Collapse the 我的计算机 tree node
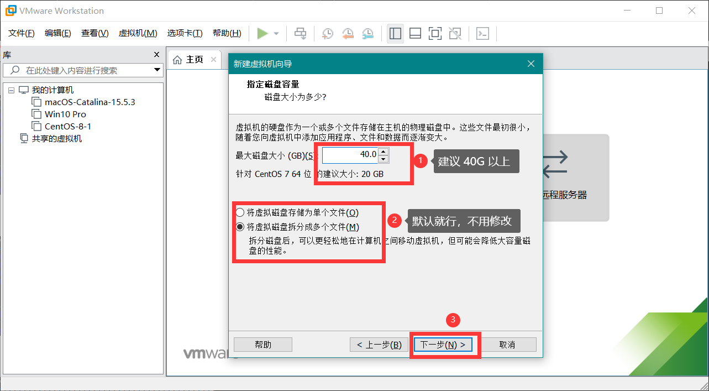The image size is (709, 391). pyautogui.click(x=11, y=90)
